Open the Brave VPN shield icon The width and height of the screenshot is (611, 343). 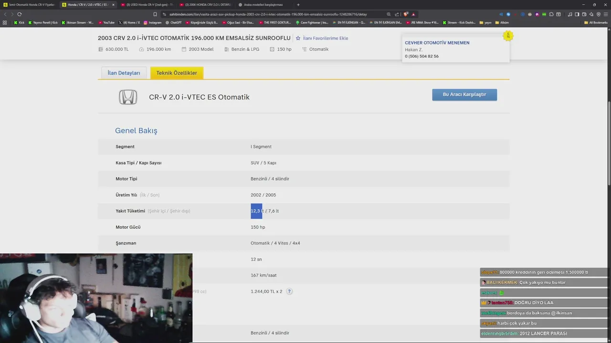(599, 14)
